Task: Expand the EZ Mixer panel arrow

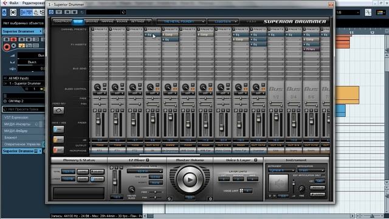Action: pos(148,160)
